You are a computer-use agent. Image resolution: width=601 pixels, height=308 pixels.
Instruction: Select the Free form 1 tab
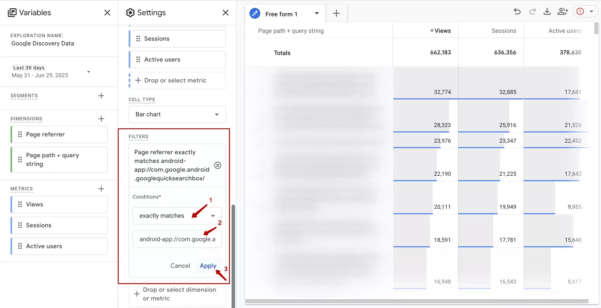(281, 14)
